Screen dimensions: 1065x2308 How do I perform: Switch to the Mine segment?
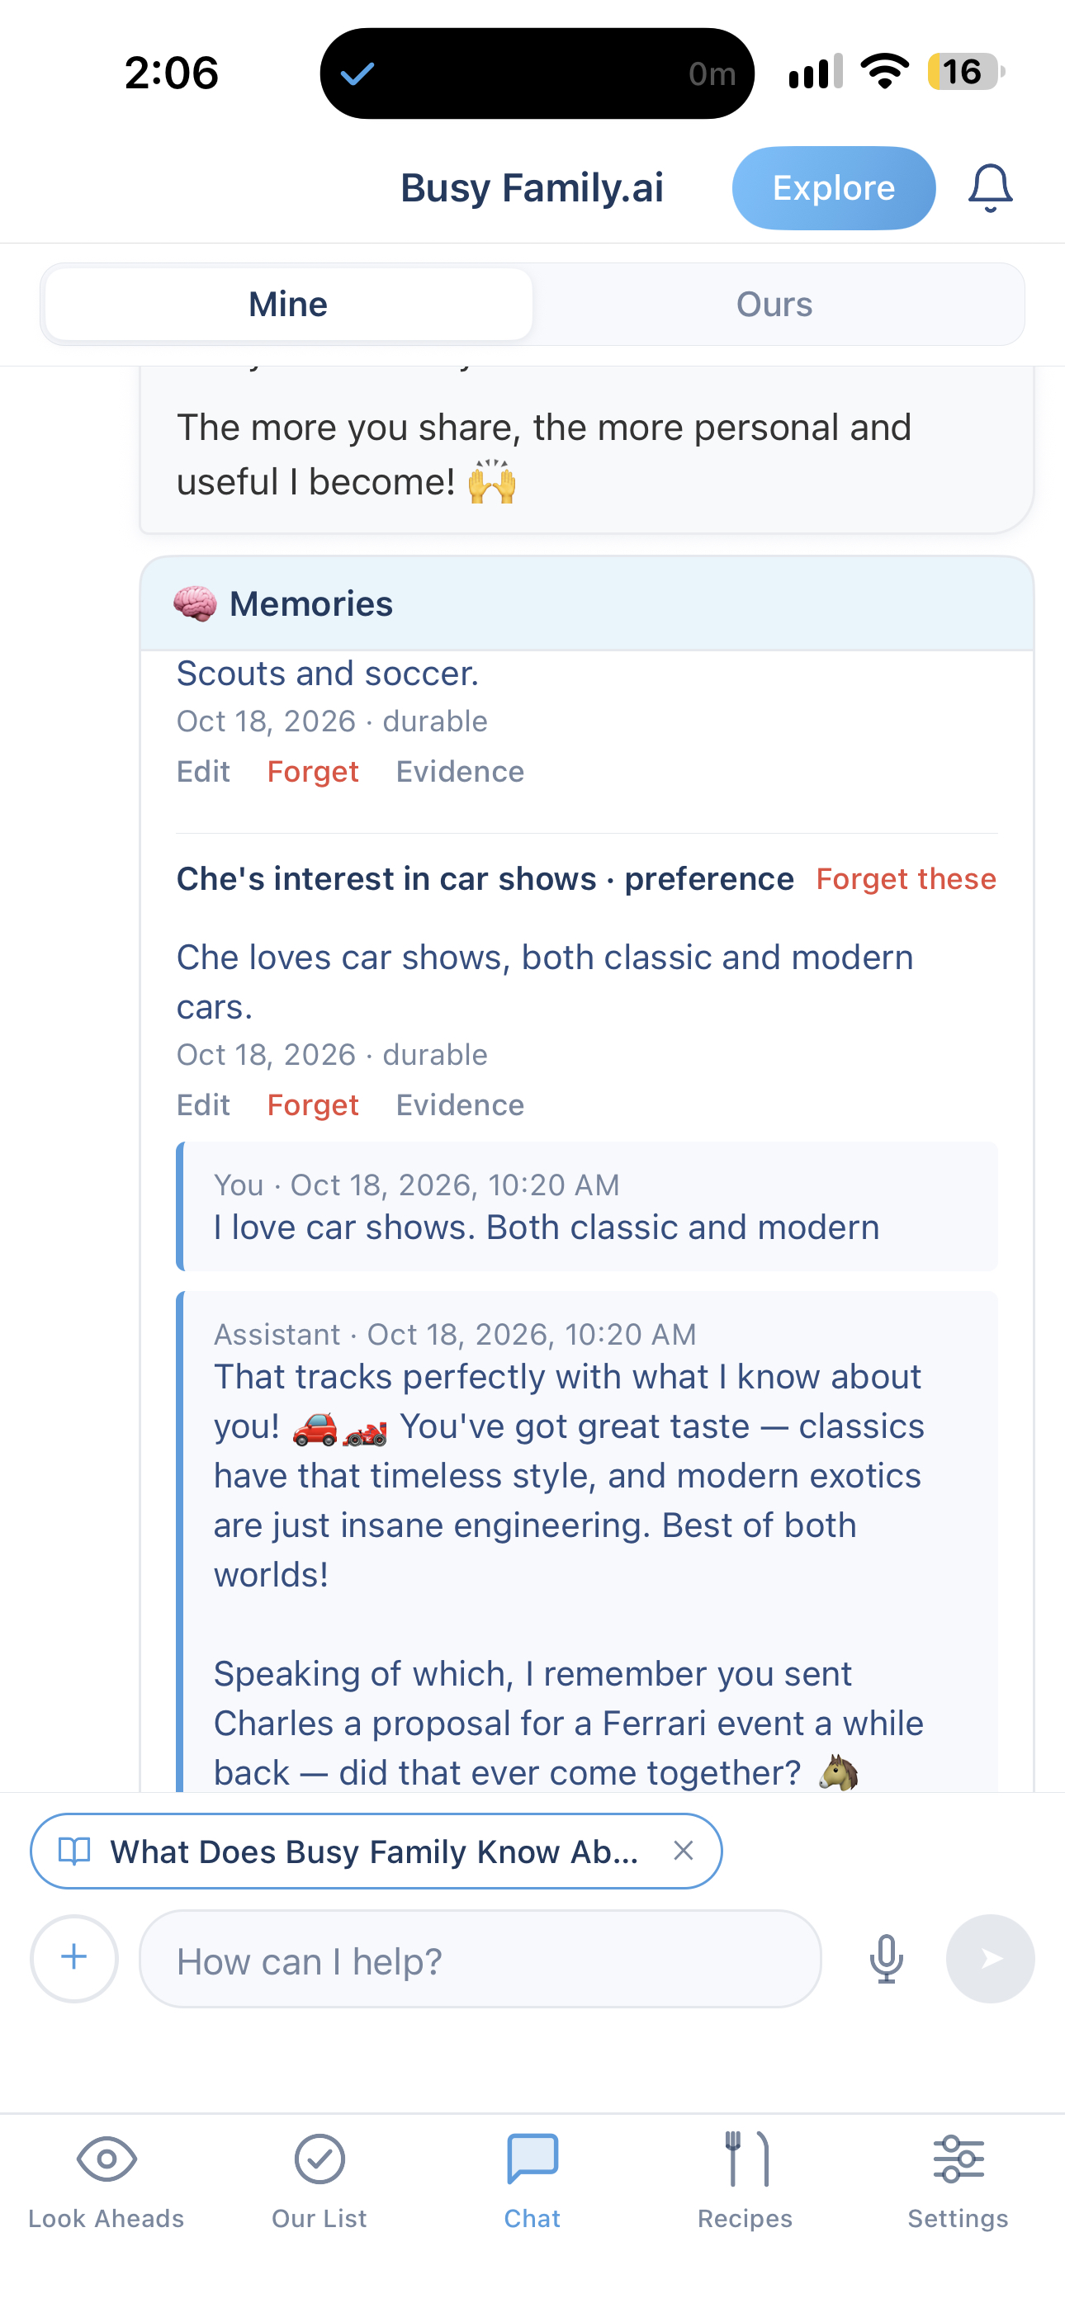pos(288,305)
